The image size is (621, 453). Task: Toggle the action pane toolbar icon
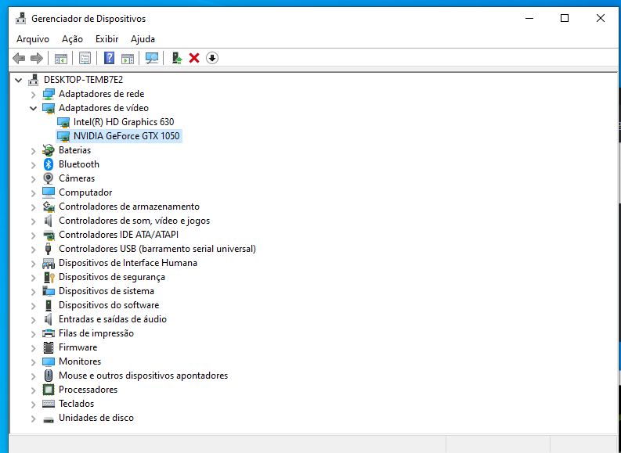coord(128,59)
